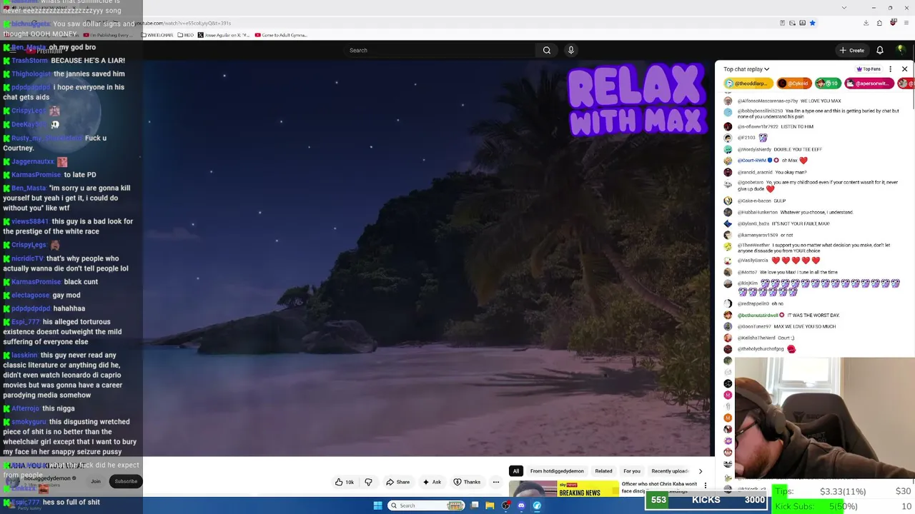Open the green gift chip showing 10
Viewport: 915px width, 514px height.
828,84
